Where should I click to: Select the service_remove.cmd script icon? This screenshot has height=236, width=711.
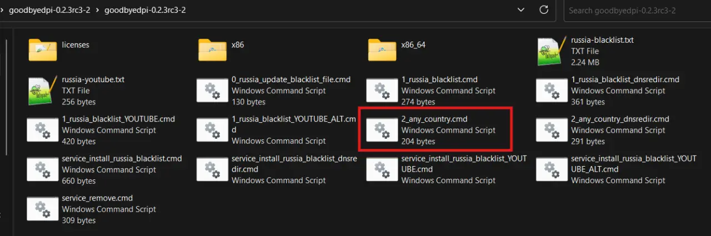43,209
